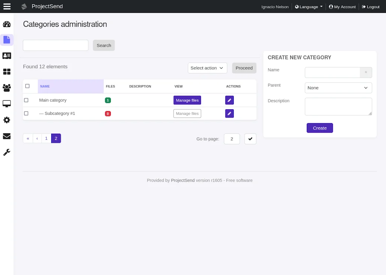Edit Main category using the pencil icon

(229, 100)
